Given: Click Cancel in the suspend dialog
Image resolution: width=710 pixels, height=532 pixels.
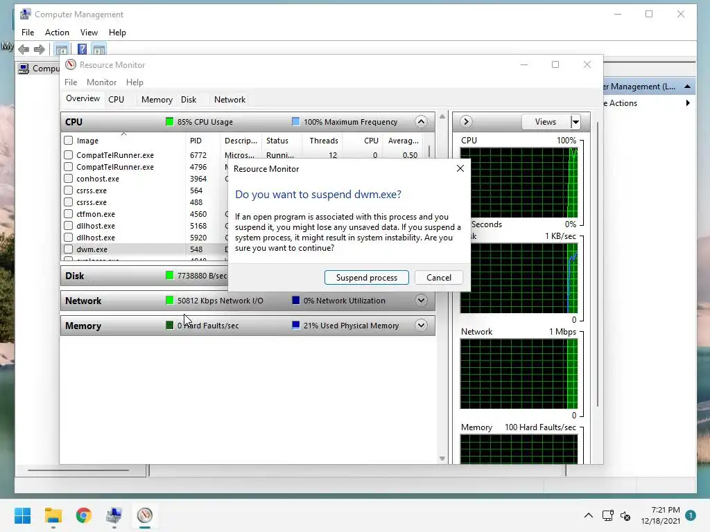Looking at the screenshot, I should (x=438, y=278).
